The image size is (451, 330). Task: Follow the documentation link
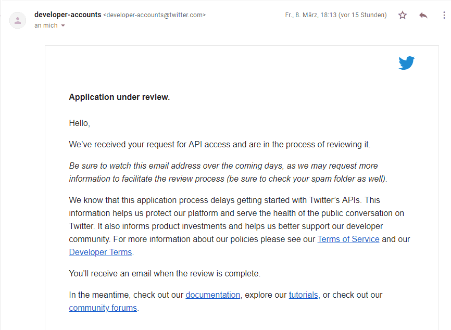point(213,295)
